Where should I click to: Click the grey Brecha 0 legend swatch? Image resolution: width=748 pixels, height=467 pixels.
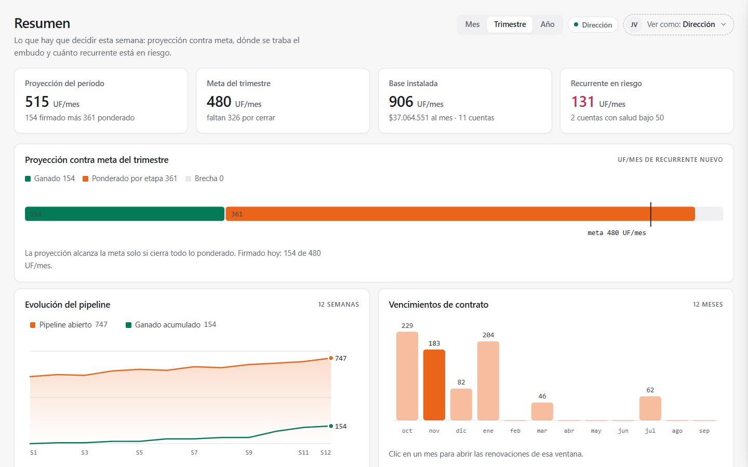point(189,178)
